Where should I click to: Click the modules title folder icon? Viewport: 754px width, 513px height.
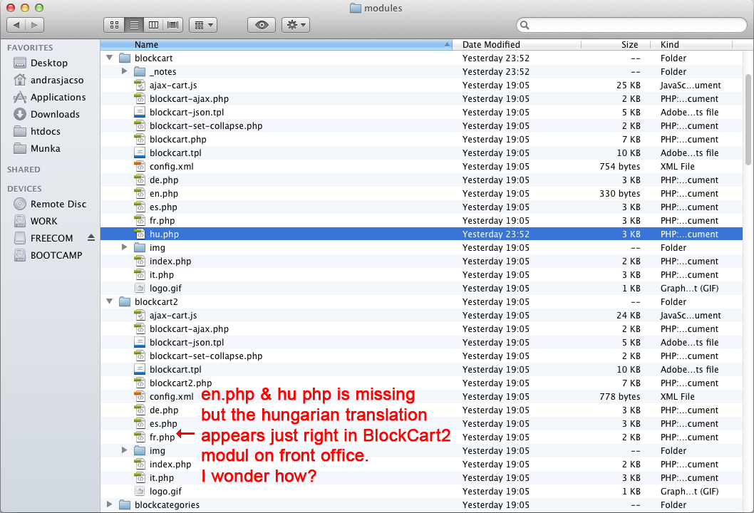[x=356, y=8]
